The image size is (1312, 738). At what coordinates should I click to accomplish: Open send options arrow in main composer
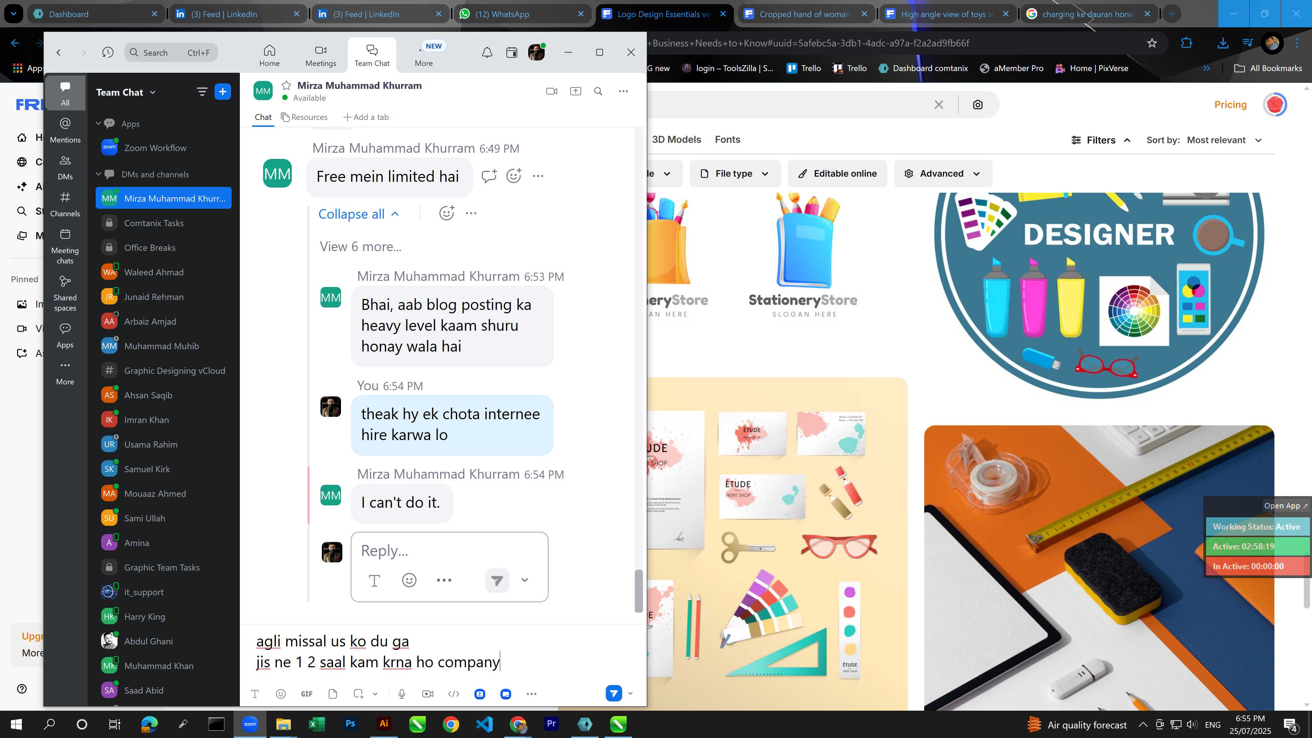630,693
